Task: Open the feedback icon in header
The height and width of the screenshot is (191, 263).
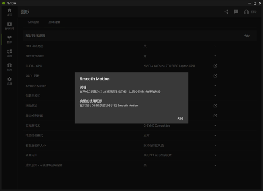Action: coord(236,12)
